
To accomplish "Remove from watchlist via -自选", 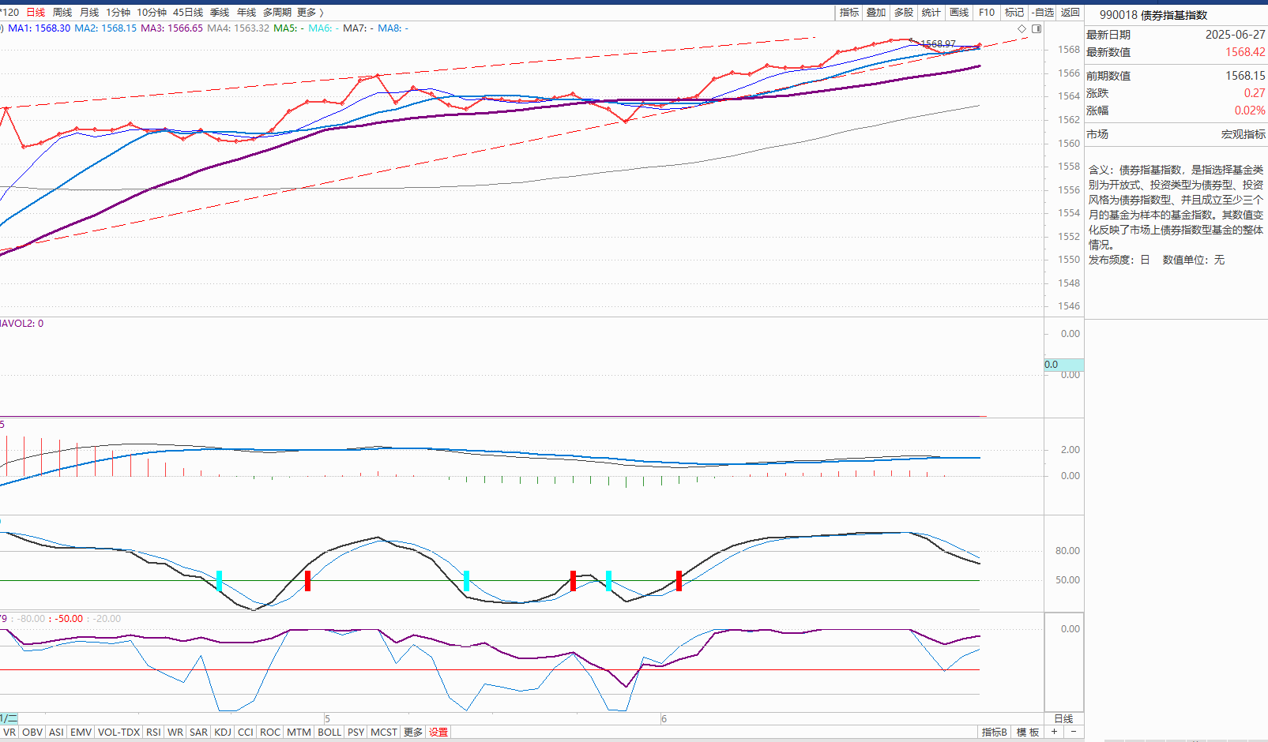I will coord(1043,13).
